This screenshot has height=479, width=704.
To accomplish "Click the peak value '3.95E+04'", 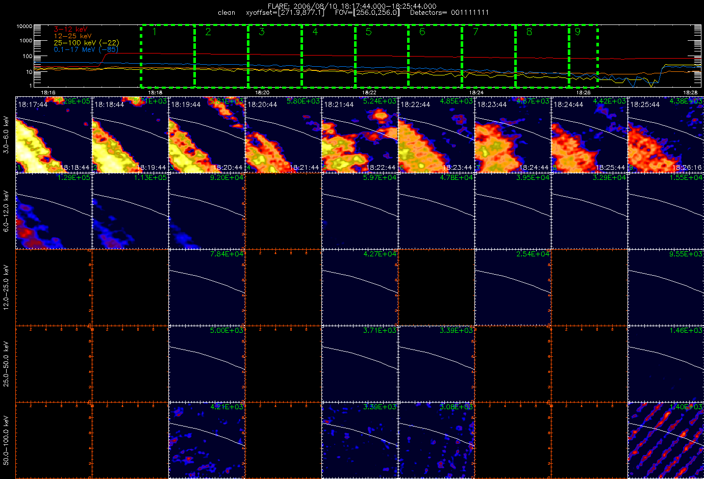I will click(x=533, y=178).
